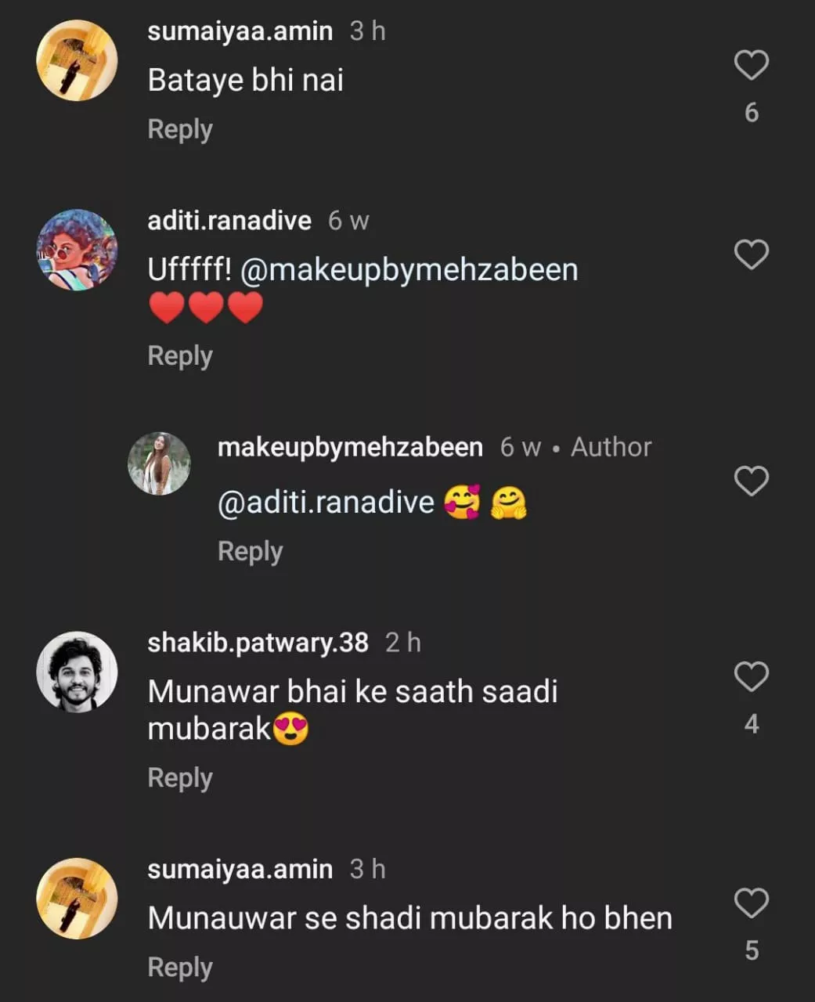Open sumaiyaa.amin's profile picture at top
The width and height of the screenshot is (815, 1002).
click(77, 61)
